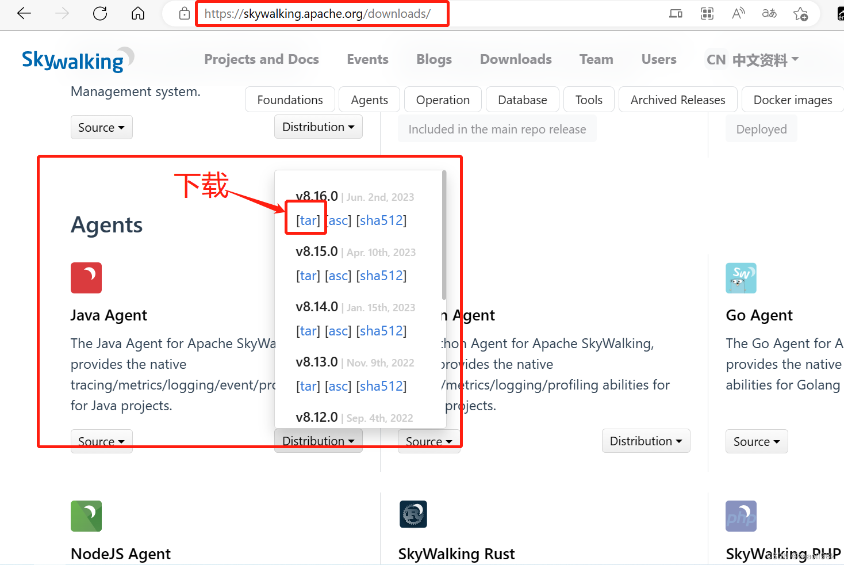
Task: Download the v8.14.0 tar file
Action: 308,330
